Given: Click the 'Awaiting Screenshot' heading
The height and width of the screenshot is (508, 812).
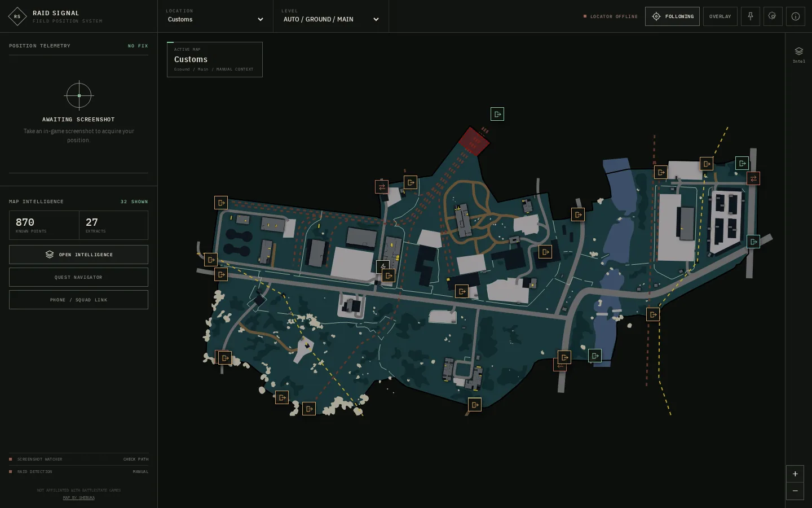Looking at the screenshot, I should 78,120.
